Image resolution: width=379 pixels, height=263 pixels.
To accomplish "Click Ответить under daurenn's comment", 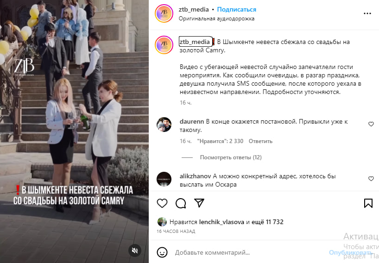I will (260, 141).
